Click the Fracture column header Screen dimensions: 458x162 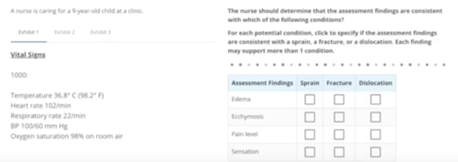click(339, 83)
